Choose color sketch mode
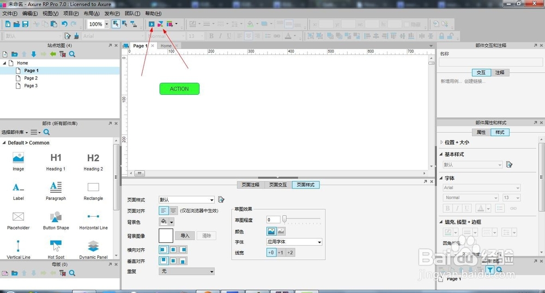 coord(271,231)
